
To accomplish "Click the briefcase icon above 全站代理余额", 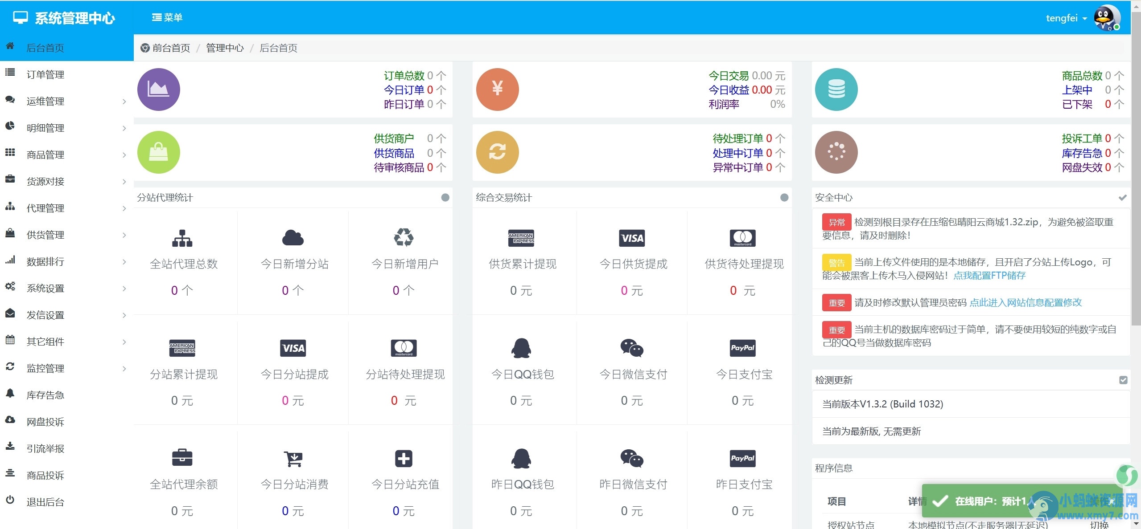I will (182, 458).
